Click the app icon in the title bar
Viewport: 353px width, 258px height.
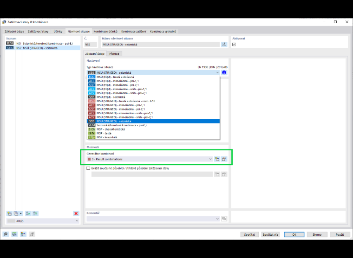4,22
